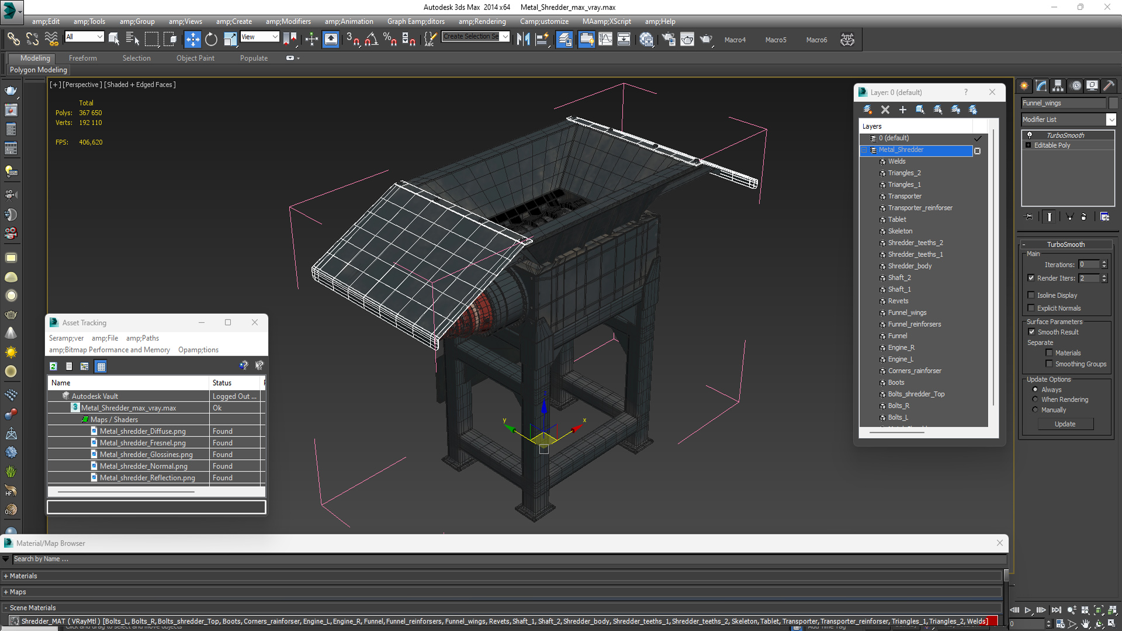
Task: Select the Link tool in the main toolbar
Action: (x=13, y=39)
